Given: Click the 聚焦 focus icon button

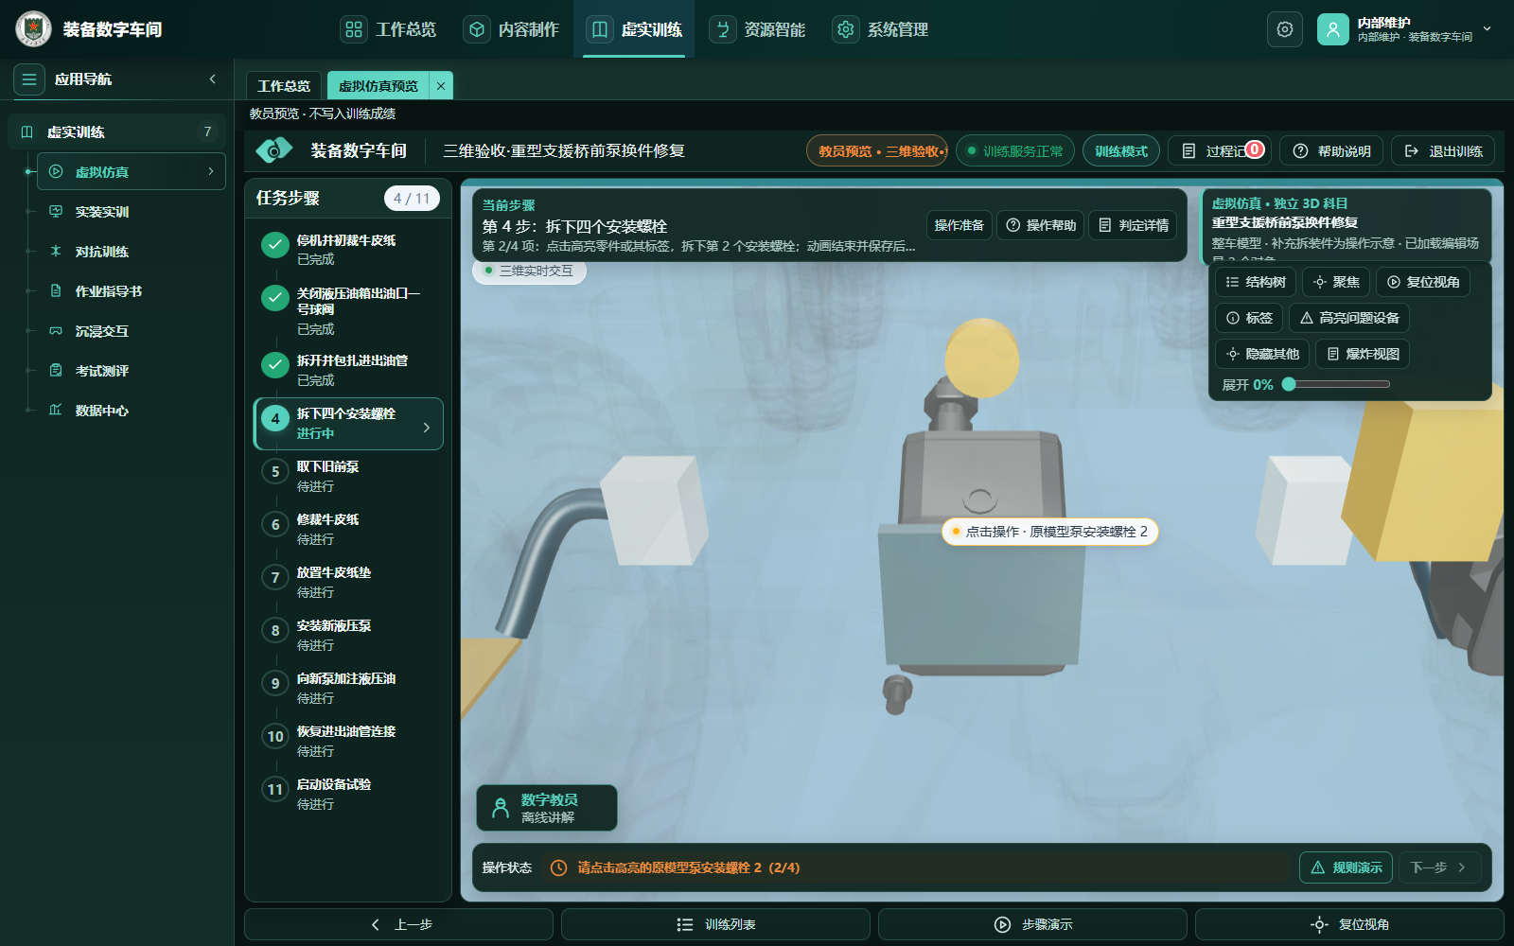Looking at the screenshot, I should [1335, 282].
